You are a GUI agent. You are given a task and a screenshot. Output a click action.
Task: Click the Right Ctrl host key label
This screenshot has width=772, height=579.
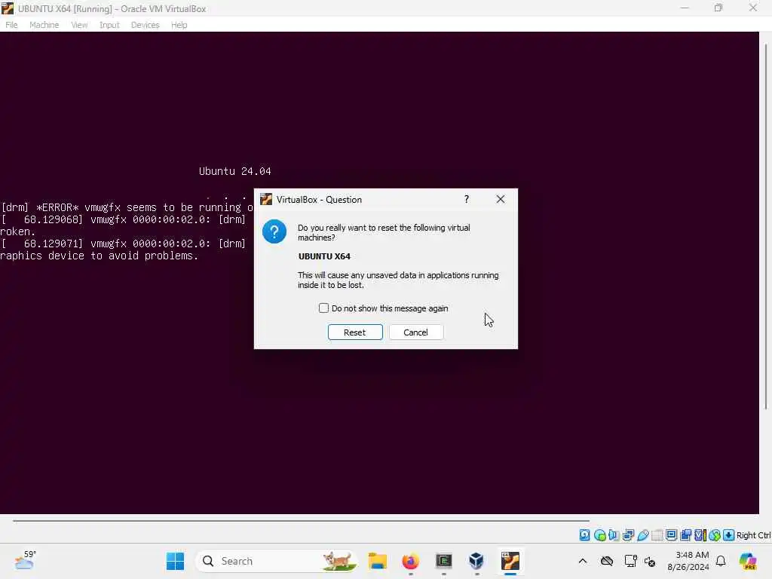tap(753, 535)
